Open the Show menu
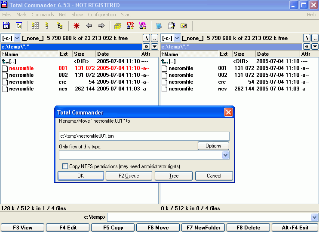 [x=77, y=15]
